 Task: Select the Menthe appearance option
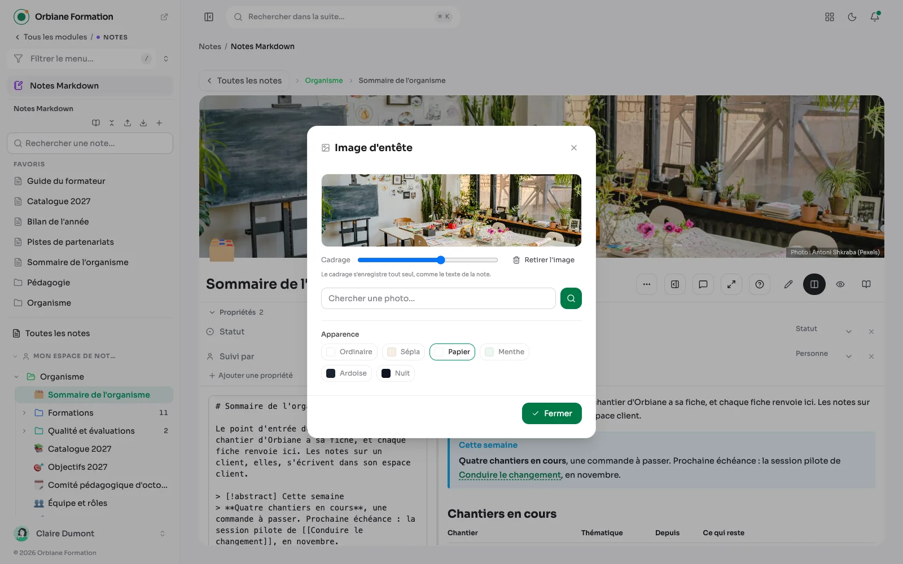coord(505,352)
